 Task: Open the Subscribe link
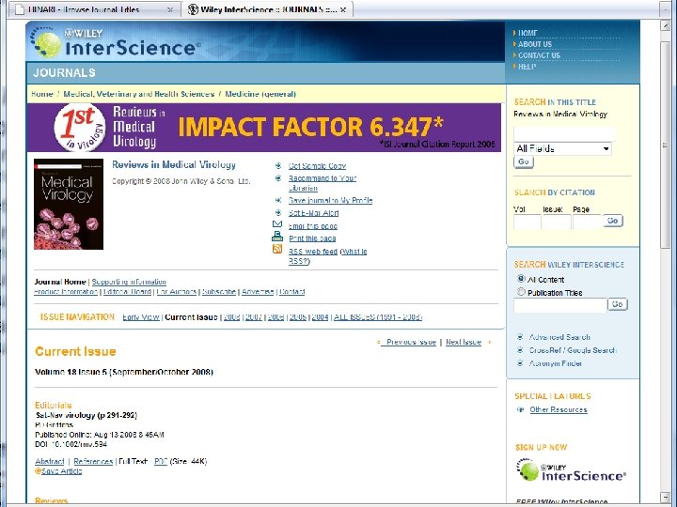pos(219,291)
